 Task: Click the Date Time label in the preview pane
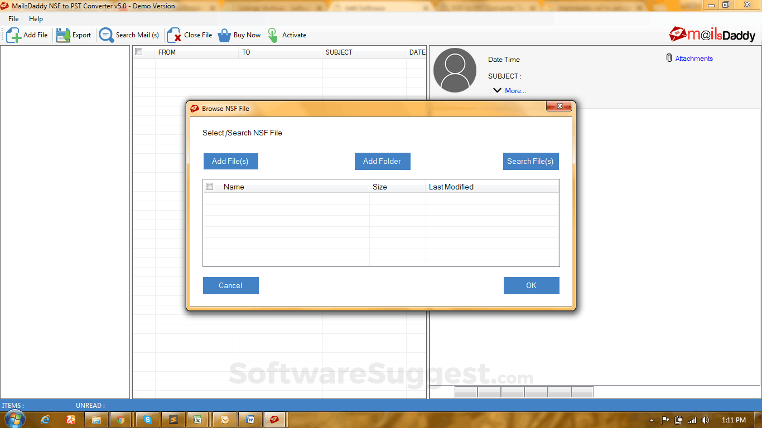tap(504, 60)
